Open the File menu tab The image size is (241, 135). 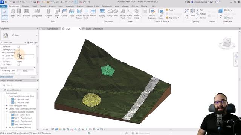tap(3, 6)
